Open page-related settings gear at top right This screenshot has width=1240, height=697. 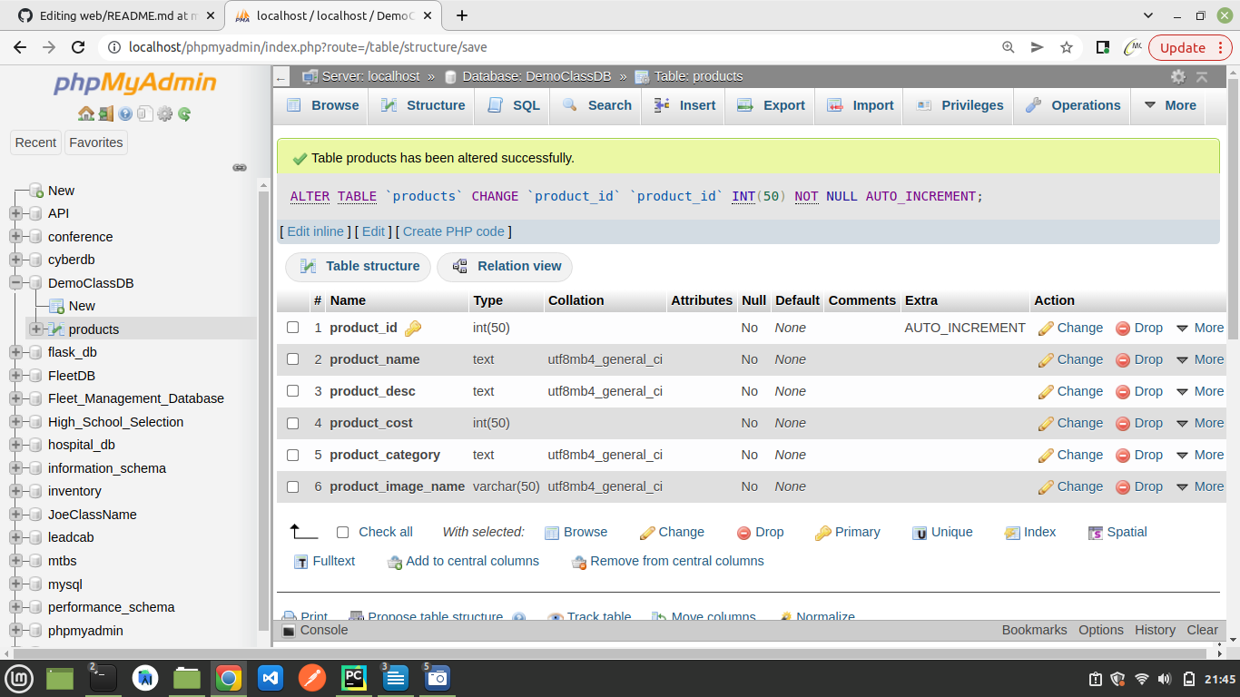[x=1178, y=76]
